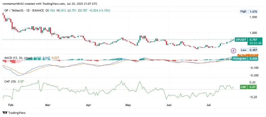Click the Jun label on time axis
266x117 pixels.
point(169,105)
